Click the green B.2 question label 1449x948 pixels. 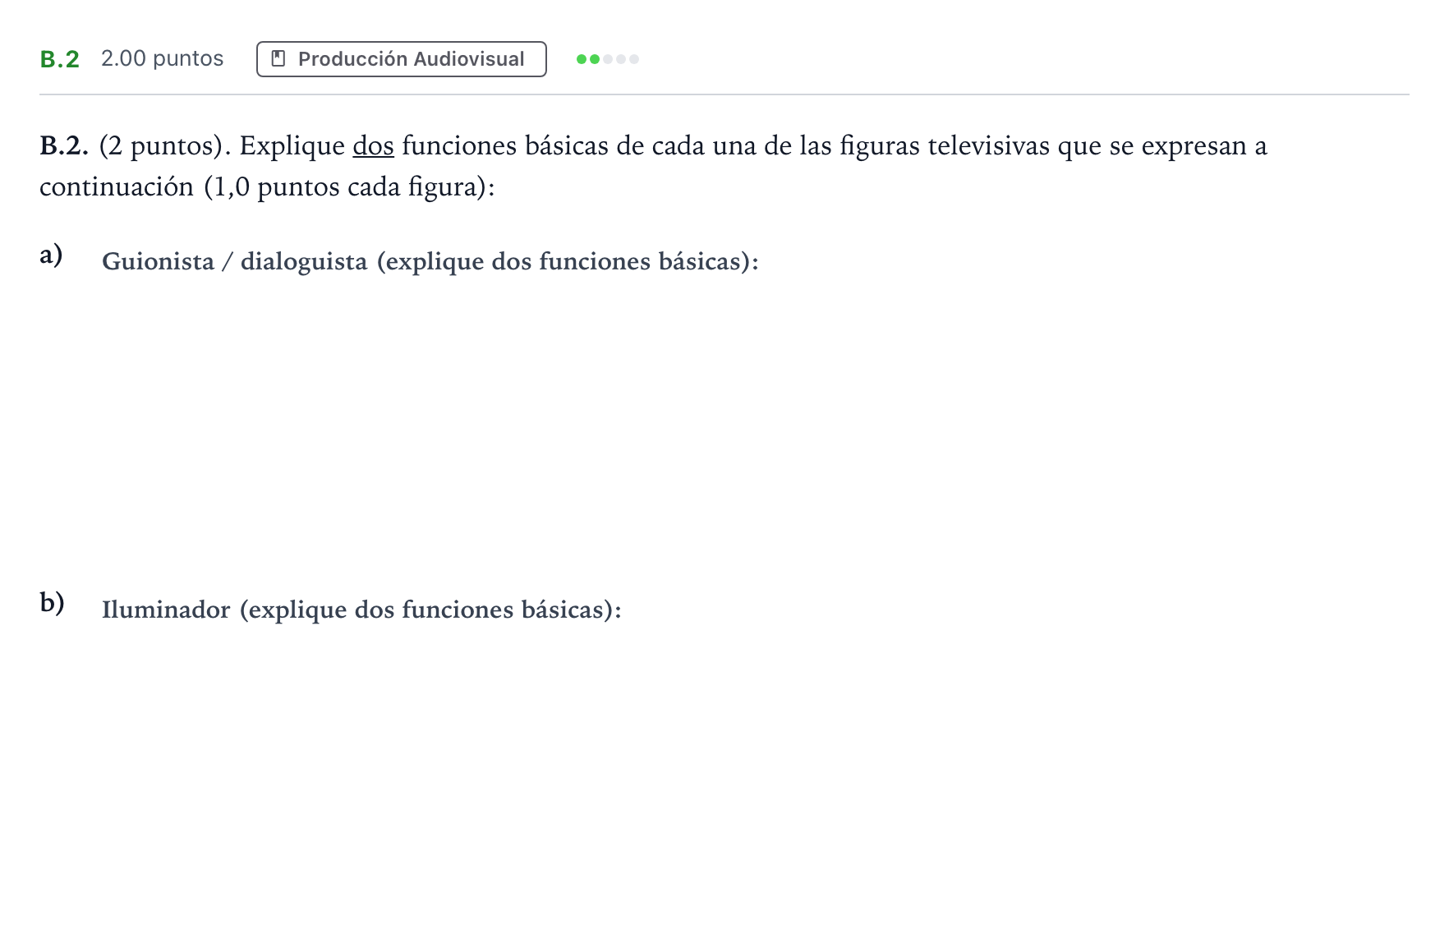60,59
